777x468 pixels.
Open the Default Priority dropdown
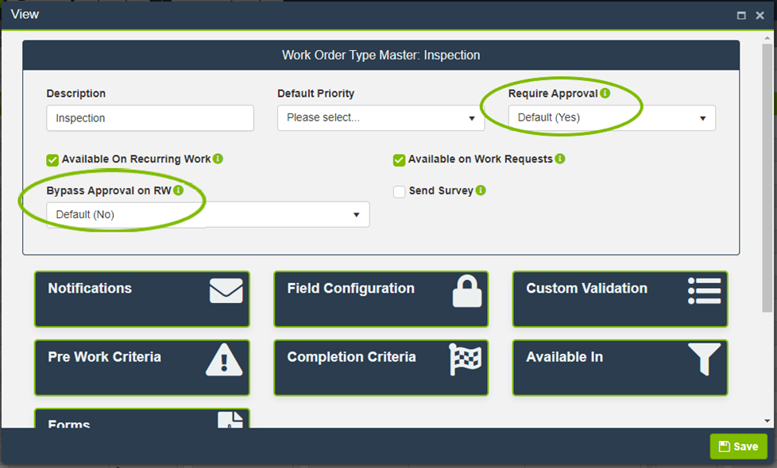click(x=381, y=118)
